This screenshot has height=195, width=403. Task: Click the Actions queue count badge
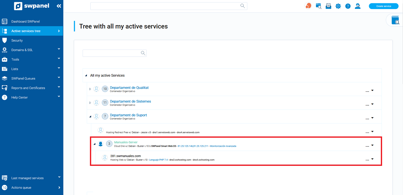tap(5, 187)
